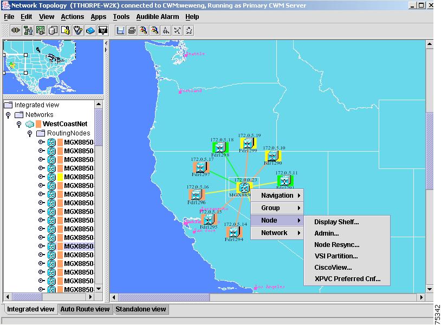Select the Fdr1294 node on the map
The width and height of the screenshot is (441, 325).
coord(234,232)
